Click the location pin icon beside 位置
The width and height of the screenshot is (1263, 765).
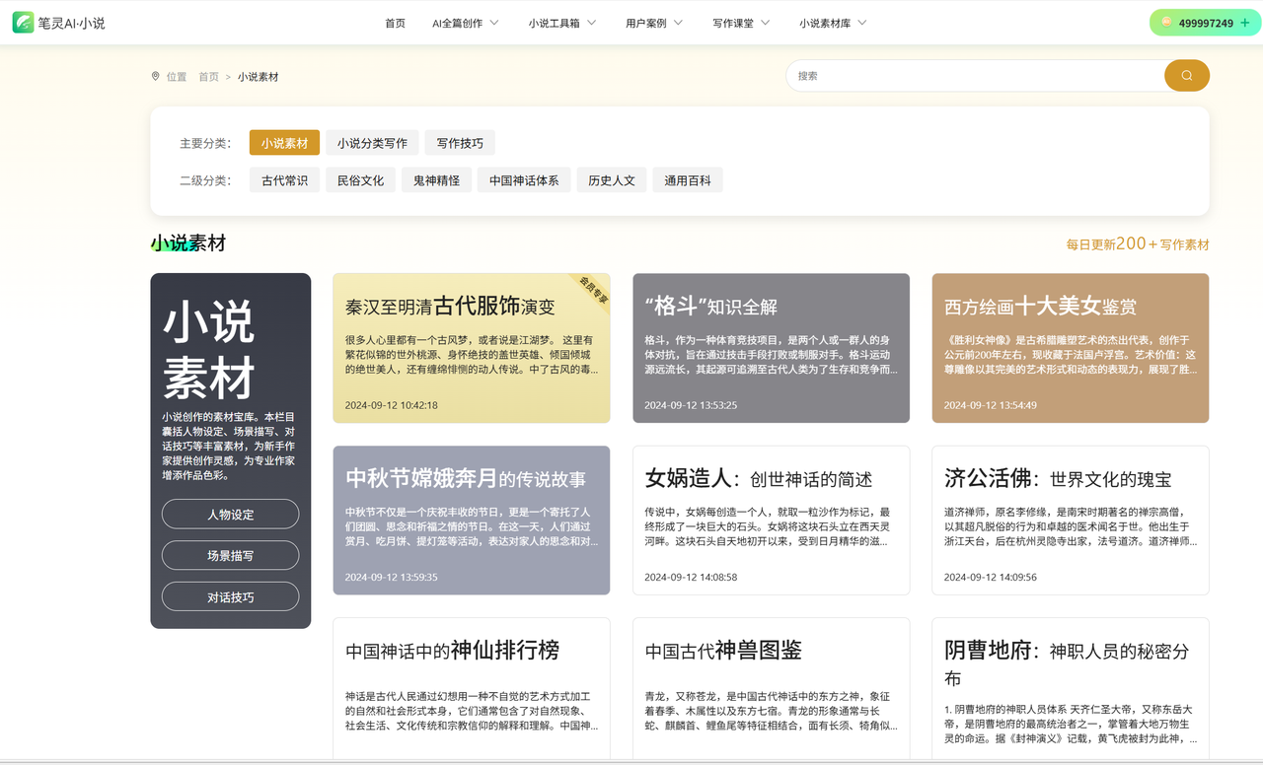[x=155, y=76]
